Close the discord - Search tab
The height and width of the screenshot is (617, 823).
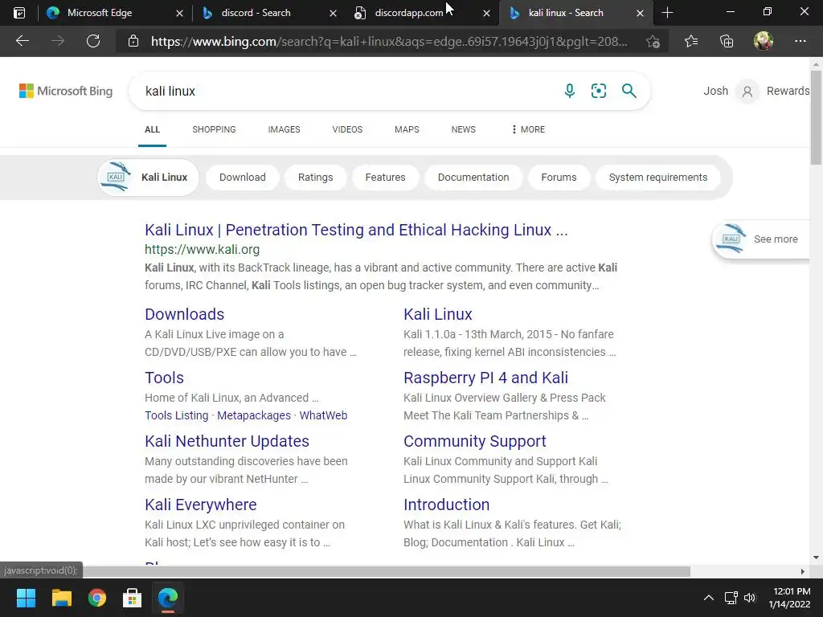click(333, 13)
